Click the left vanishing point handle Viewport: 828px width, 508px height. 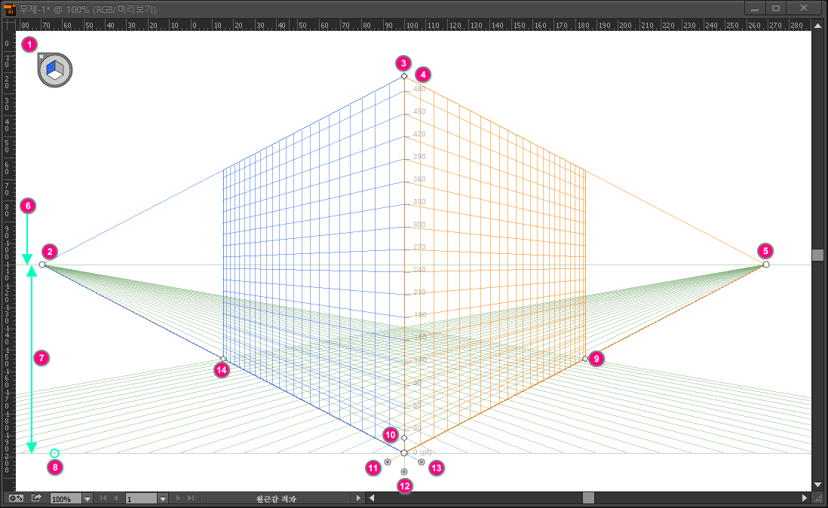tap(42, 265)
